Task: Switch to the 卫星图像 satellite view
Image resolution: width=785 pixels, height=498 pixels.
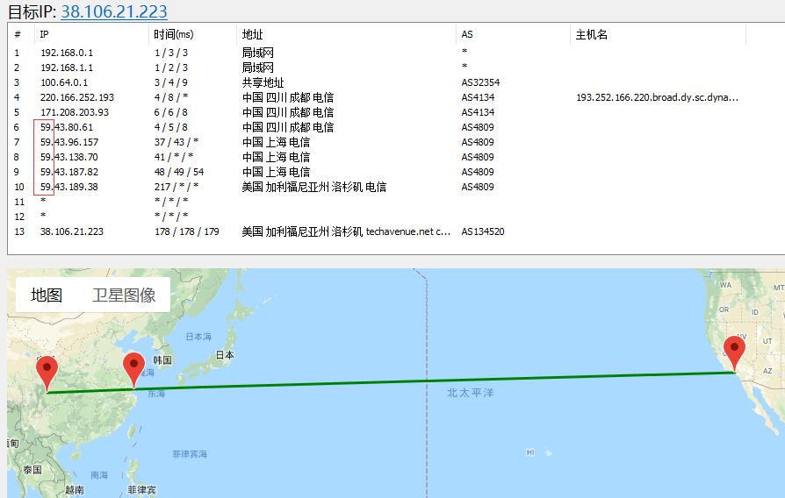Action: tap(124, 295)
